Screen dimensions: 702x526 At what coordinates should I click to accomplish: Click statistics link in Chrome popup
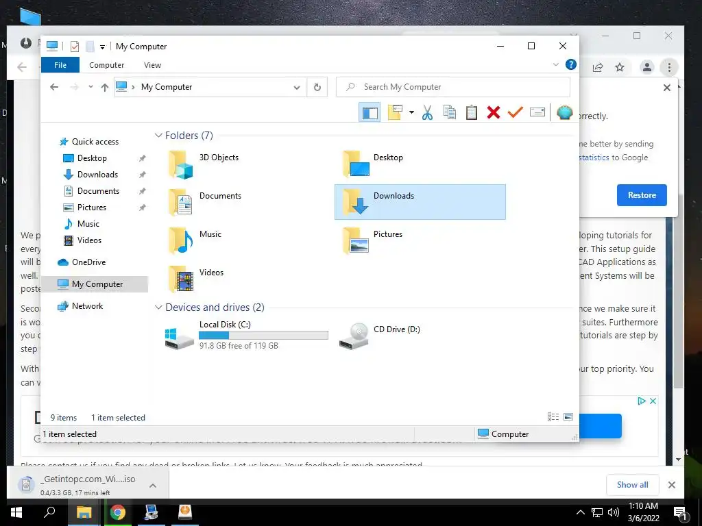pos(594,158)
